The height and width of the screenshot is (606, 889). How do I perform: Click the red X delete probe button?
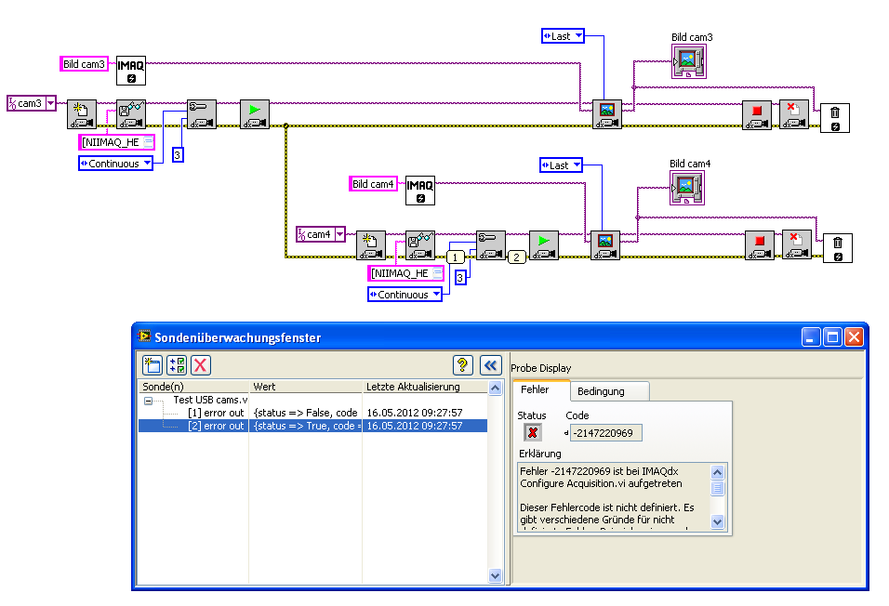coord(200,364)
